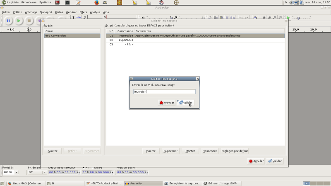Click the network tray icon

297,2
